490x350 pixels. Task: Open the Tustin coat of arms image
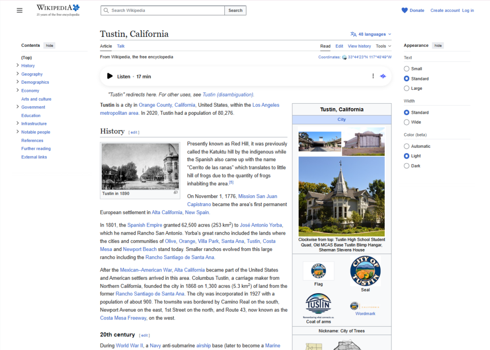(x=318, y=305)
